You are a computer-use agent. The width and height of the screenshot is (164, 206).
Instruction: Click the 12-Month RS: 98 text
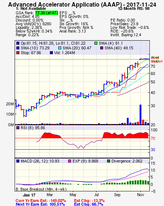coord(134,8)
